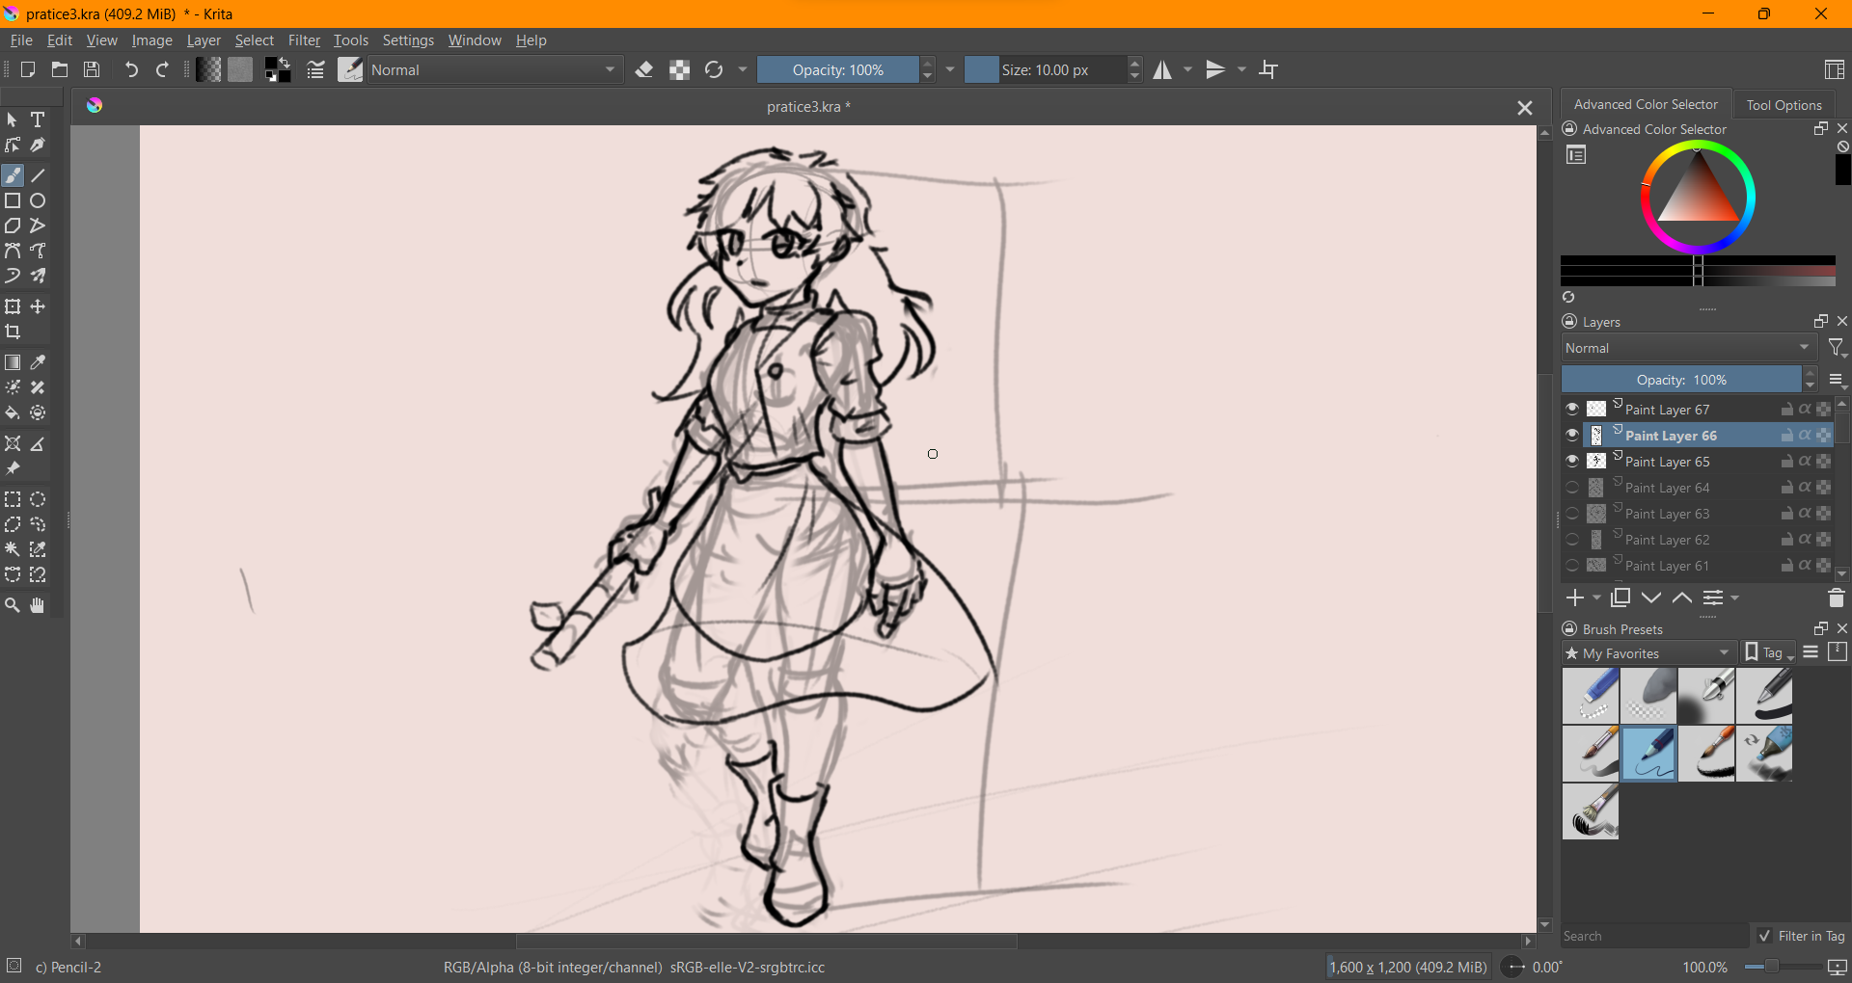The width and height of the screenshot is (1852, 983).
Task: Show Paint Layer 64
Action: [1572, 488]
